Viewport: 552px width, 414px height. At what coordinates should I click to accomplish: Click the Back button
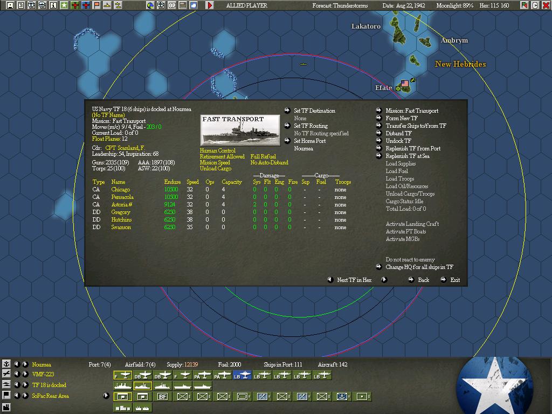[424, 280]
